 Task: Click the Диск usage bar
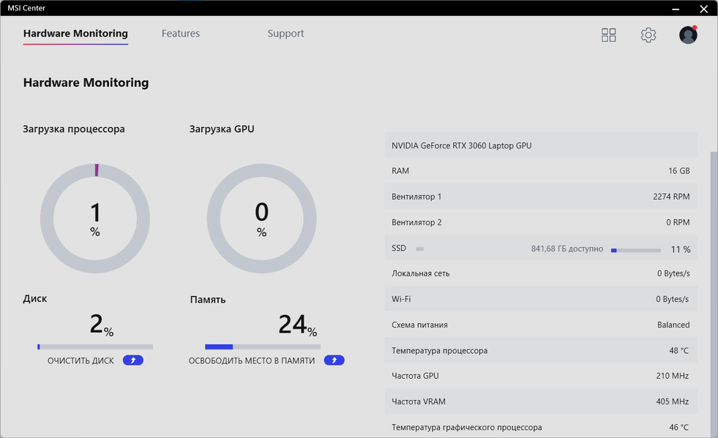[x=95, y=347]
